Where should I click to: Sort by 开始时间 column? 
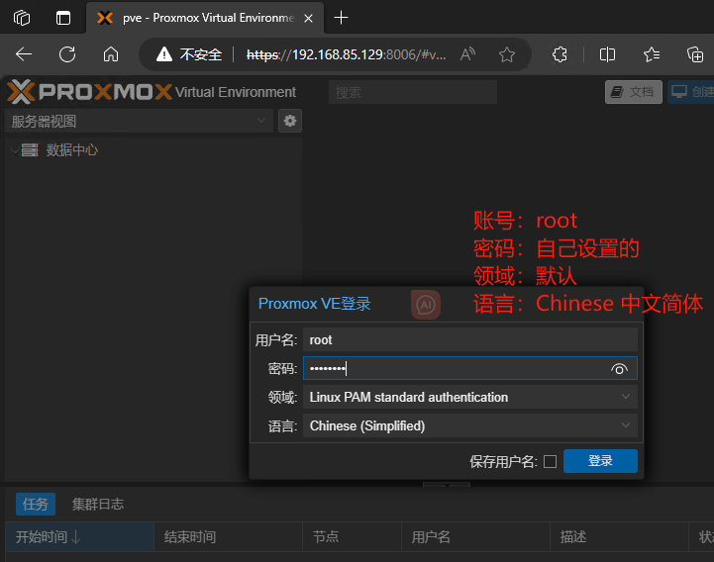click(x=79, y=537)
